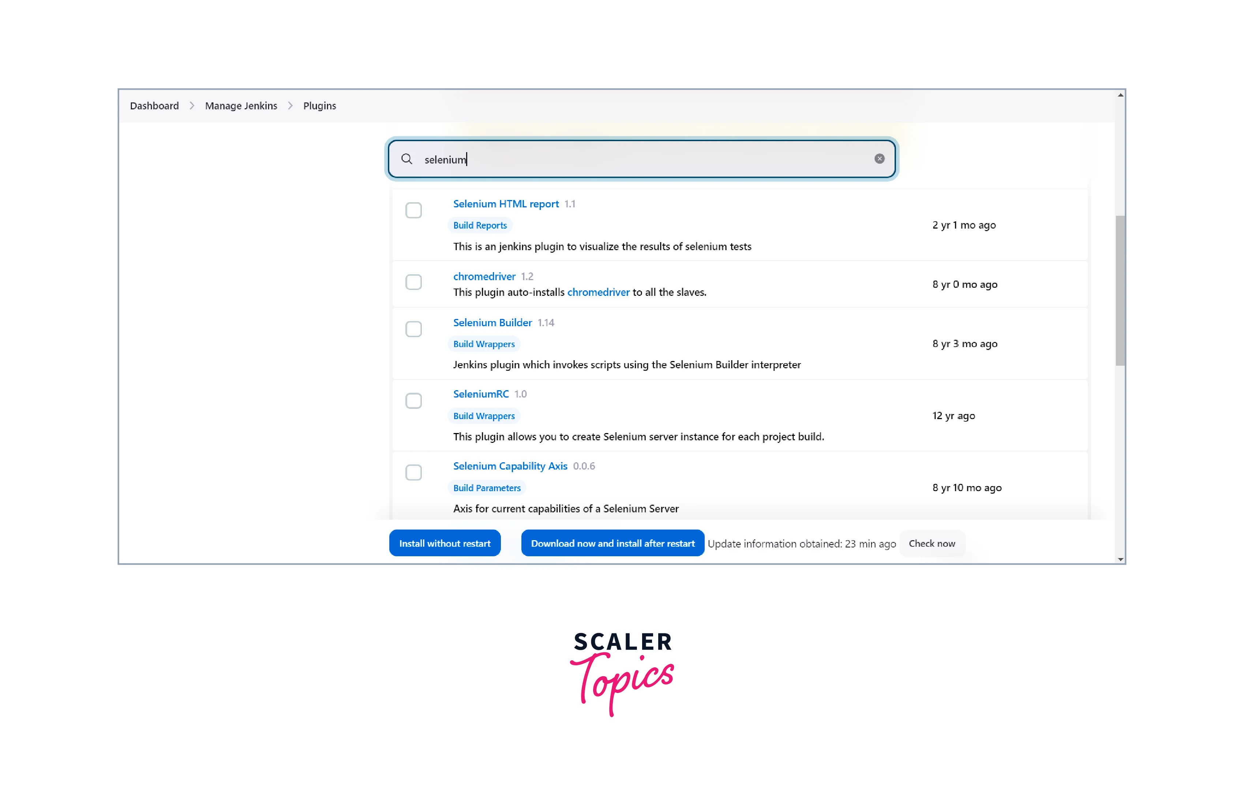This screenshot has height=787, width=1244.
Task: Enable the SeleniumRC plugin checkbox
Action: coord(413,401)
